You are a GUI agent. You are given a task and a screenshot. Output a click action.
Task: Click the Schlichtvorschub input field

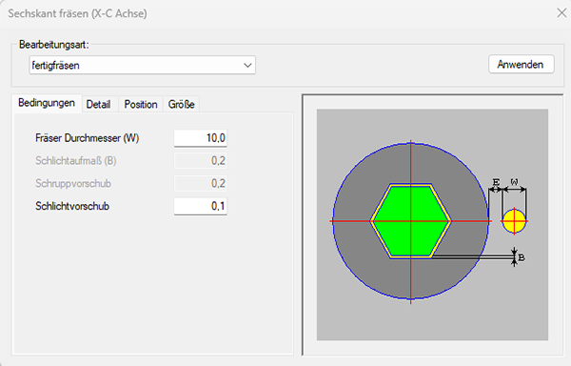click(201, 206)
